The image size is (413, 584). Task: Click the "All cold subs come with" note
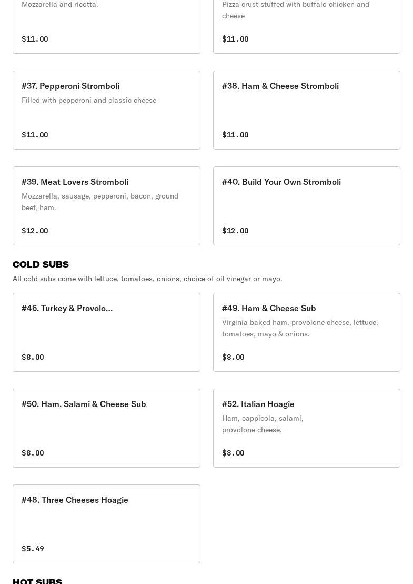click(x=147, y=279)
